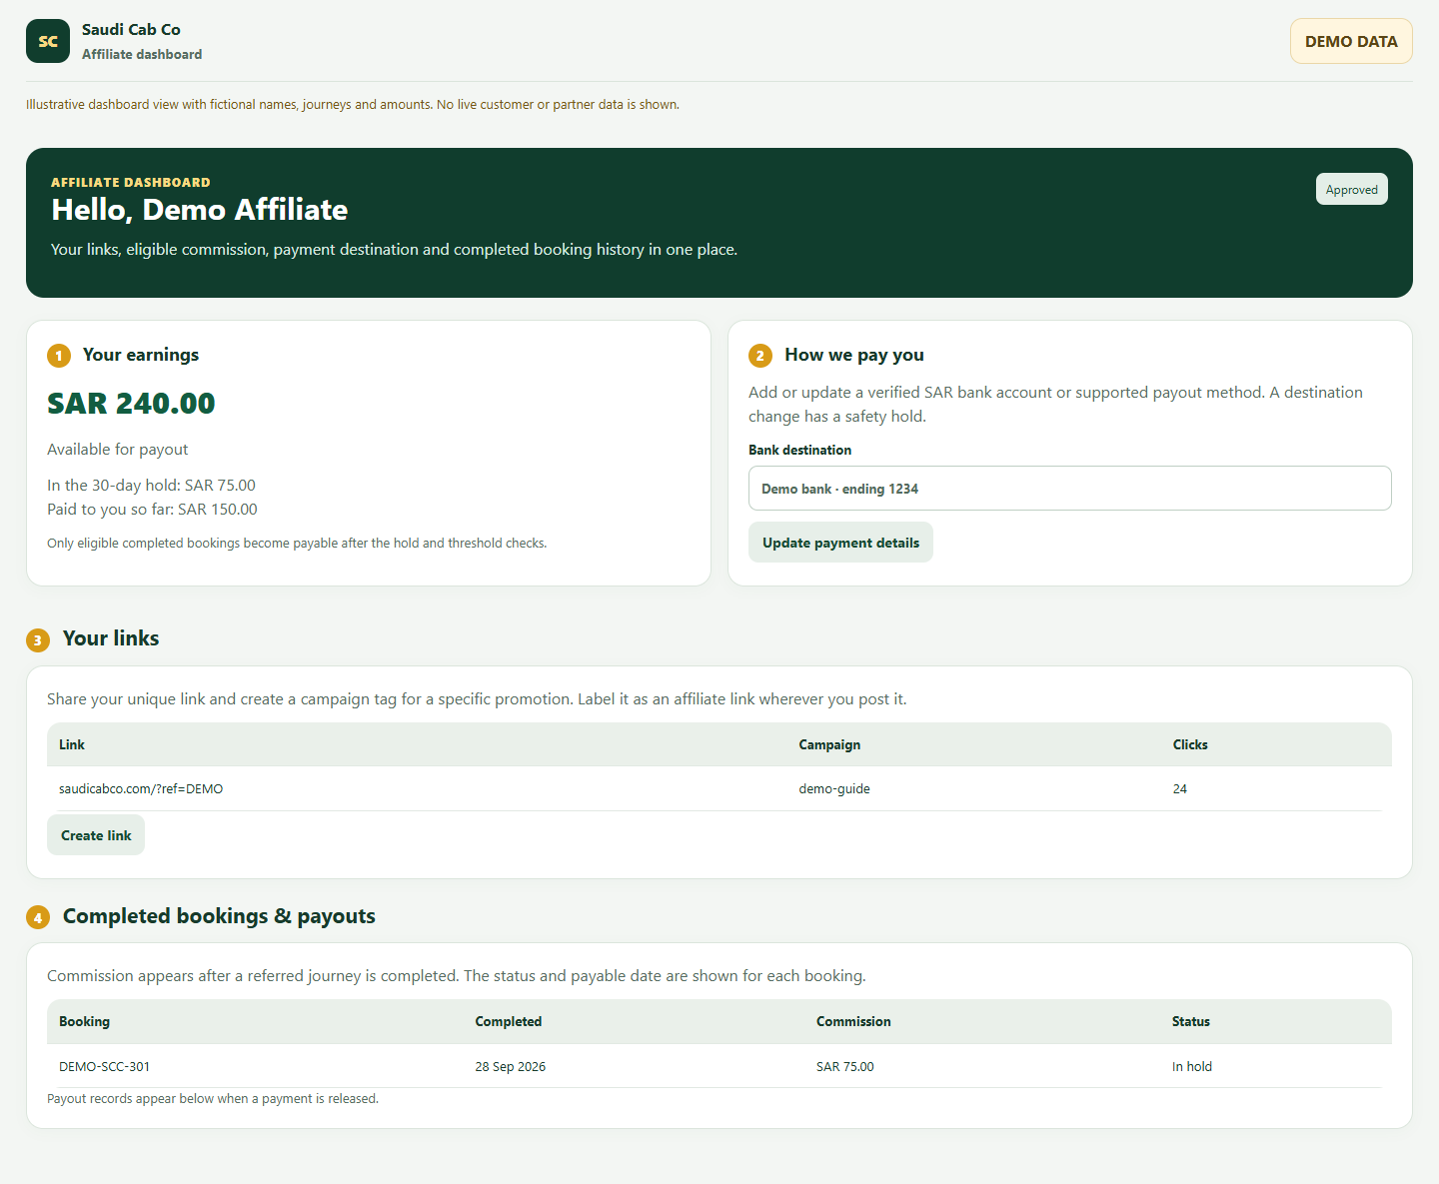Screen dimensions: 1439x1184
Task: Click the Hello, Demo Affiliate heading
Action: point(200,210)
